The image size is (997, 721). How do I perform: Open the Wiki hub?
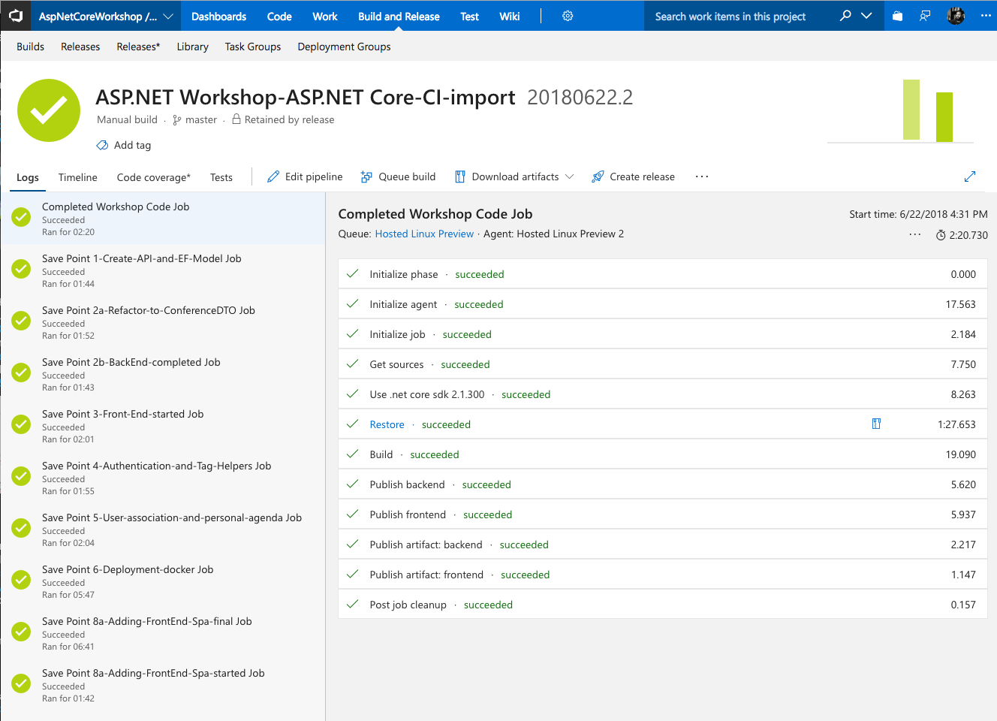coord(510,17)
